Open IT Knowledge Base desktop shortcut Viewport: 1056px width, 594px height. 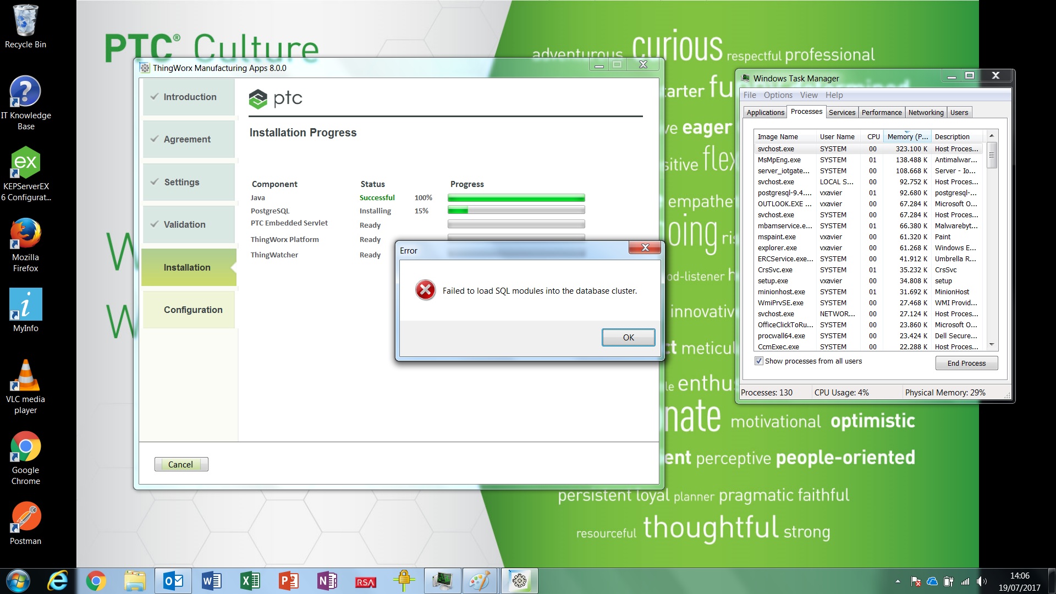[x=25, y=103]
